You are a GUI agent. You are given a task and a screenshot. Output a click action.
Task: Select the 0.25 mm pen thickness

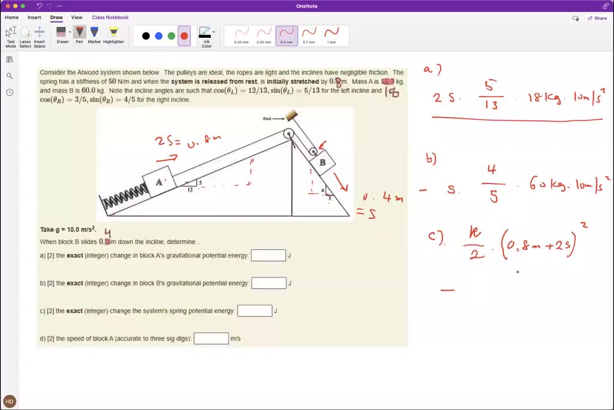point(242,33)
